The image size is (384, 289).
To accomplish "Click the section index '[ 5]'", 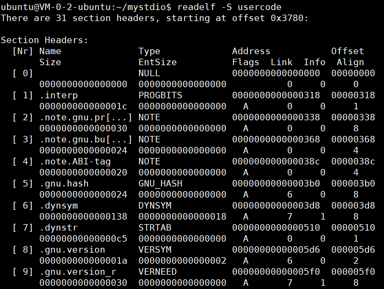I will pyautogui.click(x=23, y=184).
